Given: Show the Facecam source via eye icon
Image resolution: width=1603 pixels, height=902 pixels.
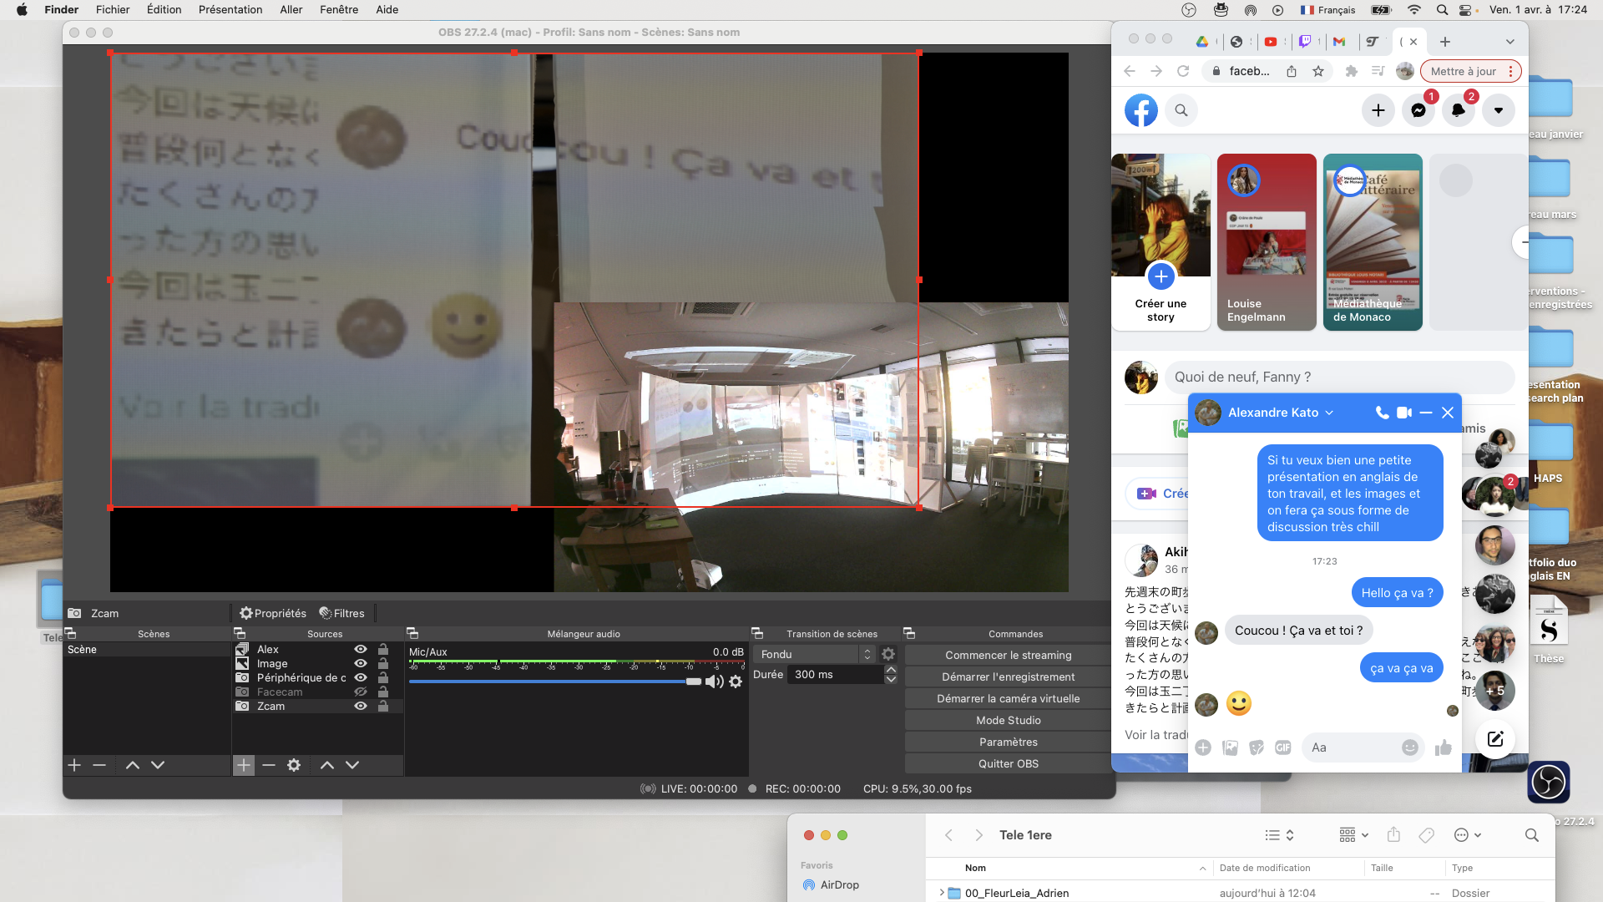Looking at the screenshot, I should click(361, 692).
